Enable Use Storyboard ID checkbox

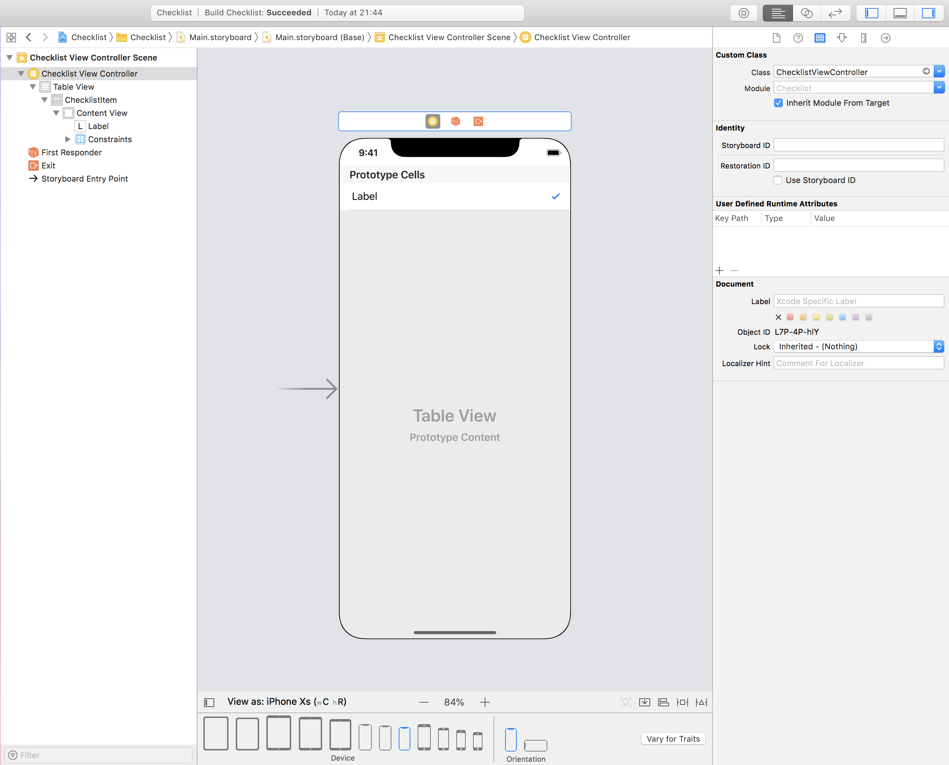tap(778, 180)
